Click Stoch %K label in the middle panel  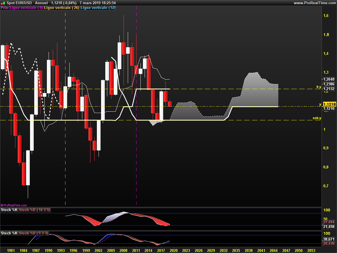(x=9, y=210)
